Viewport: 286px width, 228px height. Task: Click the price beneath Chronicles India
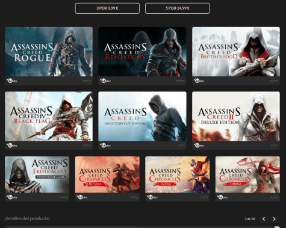204,197
